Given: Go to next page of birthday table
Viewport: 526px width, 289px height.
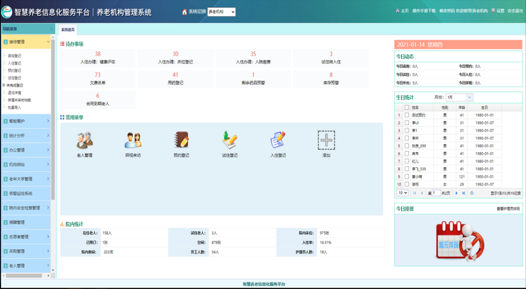Looking at the screenshot, I should click(x=456, y=193).
